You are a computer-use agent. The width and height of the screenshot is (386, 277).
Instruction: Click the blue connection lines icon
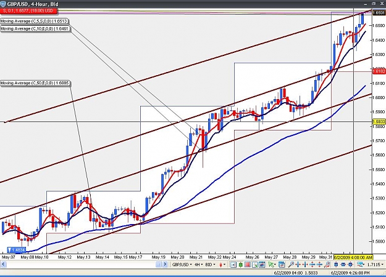pyautogui.click(x=361, y=265)
